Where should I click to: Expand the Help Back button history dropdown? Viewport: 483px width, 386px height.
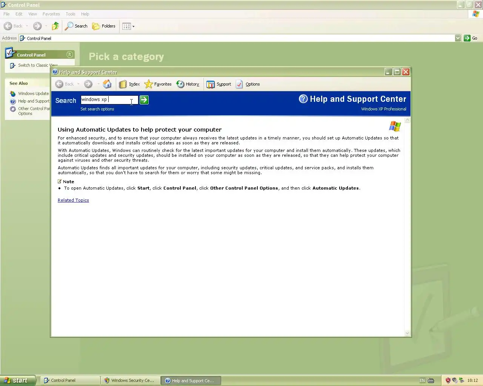(x=78, y=84)
